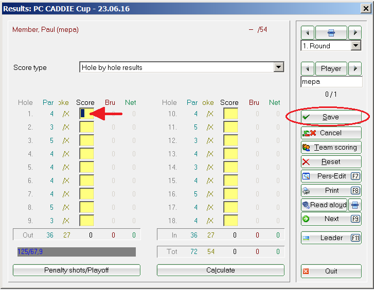374x290 pixels.
Task: Click Read aloud button
Action: tap(324, 205)
